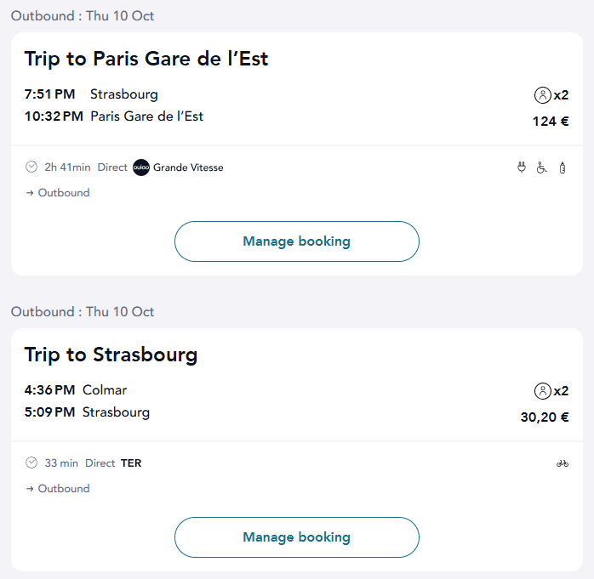Click the clock icon beside 33 min
The height and width of the screenshot is (579, 594).
click(x=31, y=463)
